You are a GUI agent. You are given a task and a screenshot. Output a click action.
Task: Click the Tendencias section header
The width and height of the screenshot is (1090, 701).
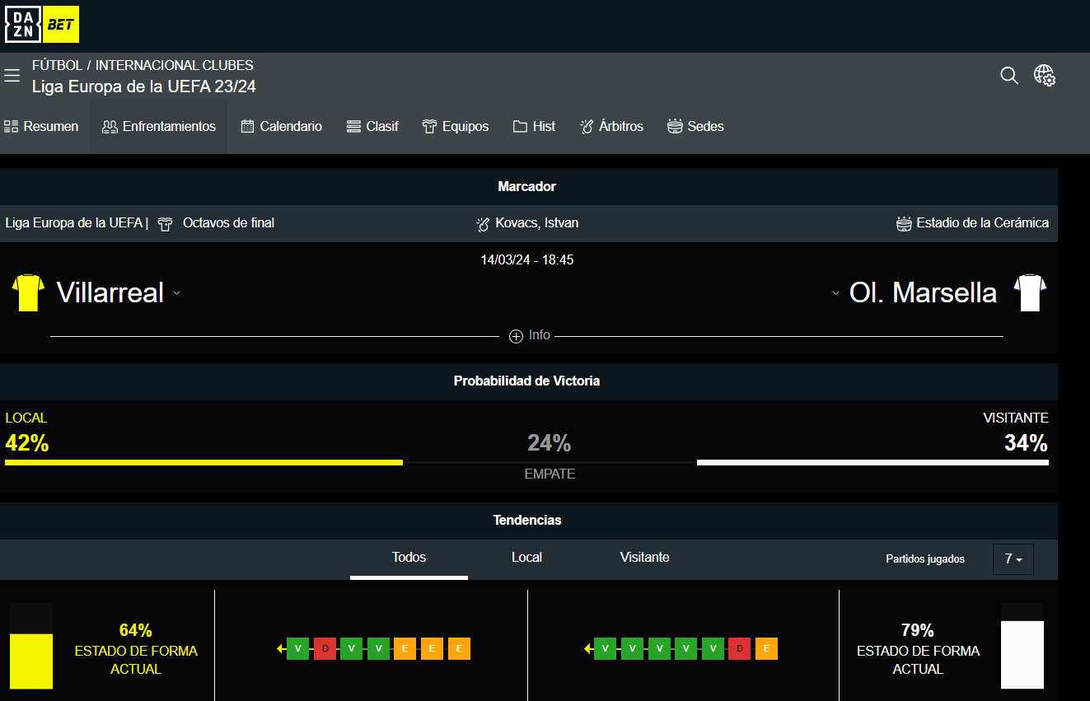pos(527,521)
